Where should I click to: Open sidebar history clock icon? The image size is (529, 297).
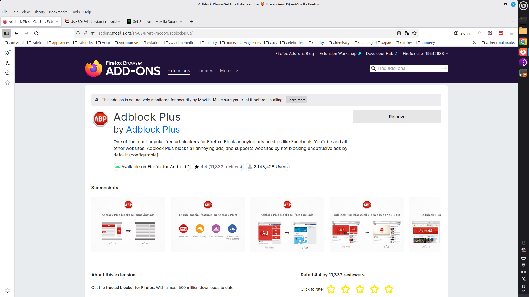pyautogui.click(x=7, y=73)
